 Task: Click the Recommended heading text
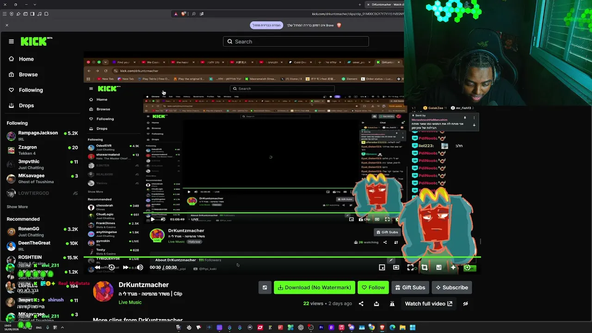pos(23,219)
